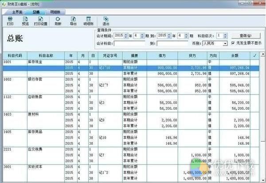Click the 记7 voucher number cell
Viewport: 266px width, 183px height.
110,155
